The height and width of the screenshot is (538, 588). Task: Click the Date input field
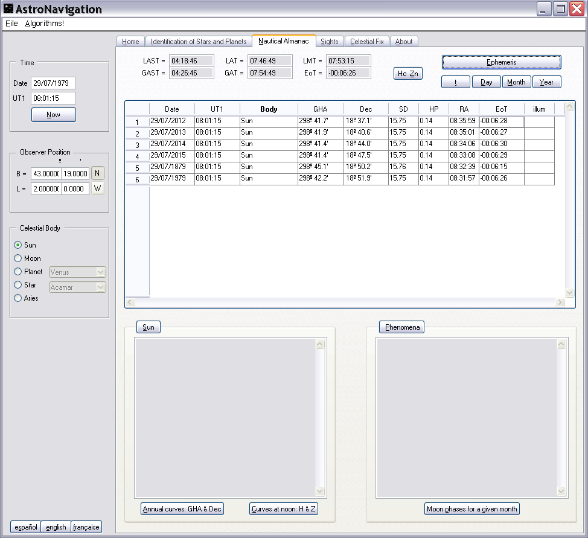(54, 83)
